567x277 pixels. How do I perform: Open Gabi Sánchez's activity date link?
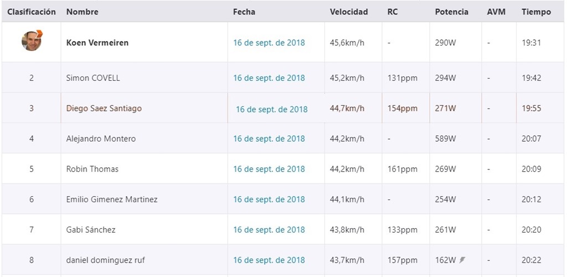269,230
